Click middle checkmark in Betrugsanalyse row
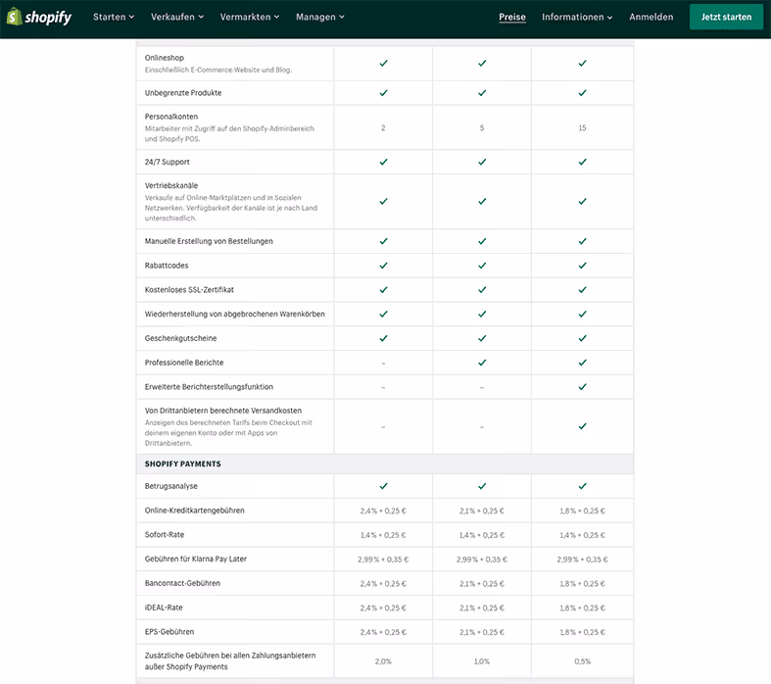 [482, 486]
